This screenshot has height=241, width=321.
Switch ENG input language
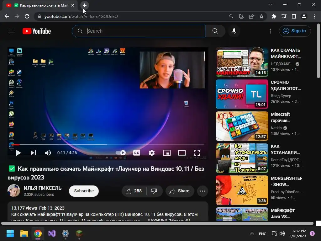pyautogui.click(x=263, y=233)
